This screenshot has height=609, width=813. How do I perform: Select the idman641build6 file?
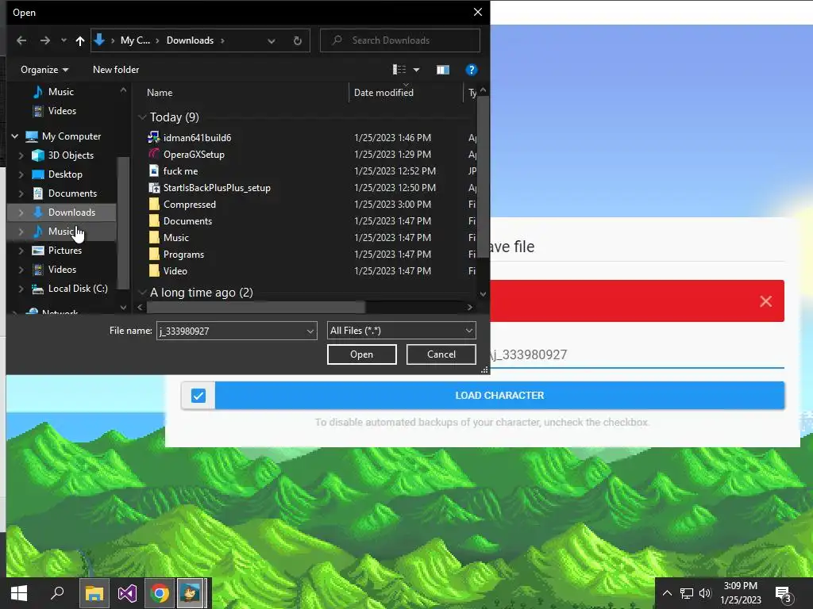coord(197,138)
